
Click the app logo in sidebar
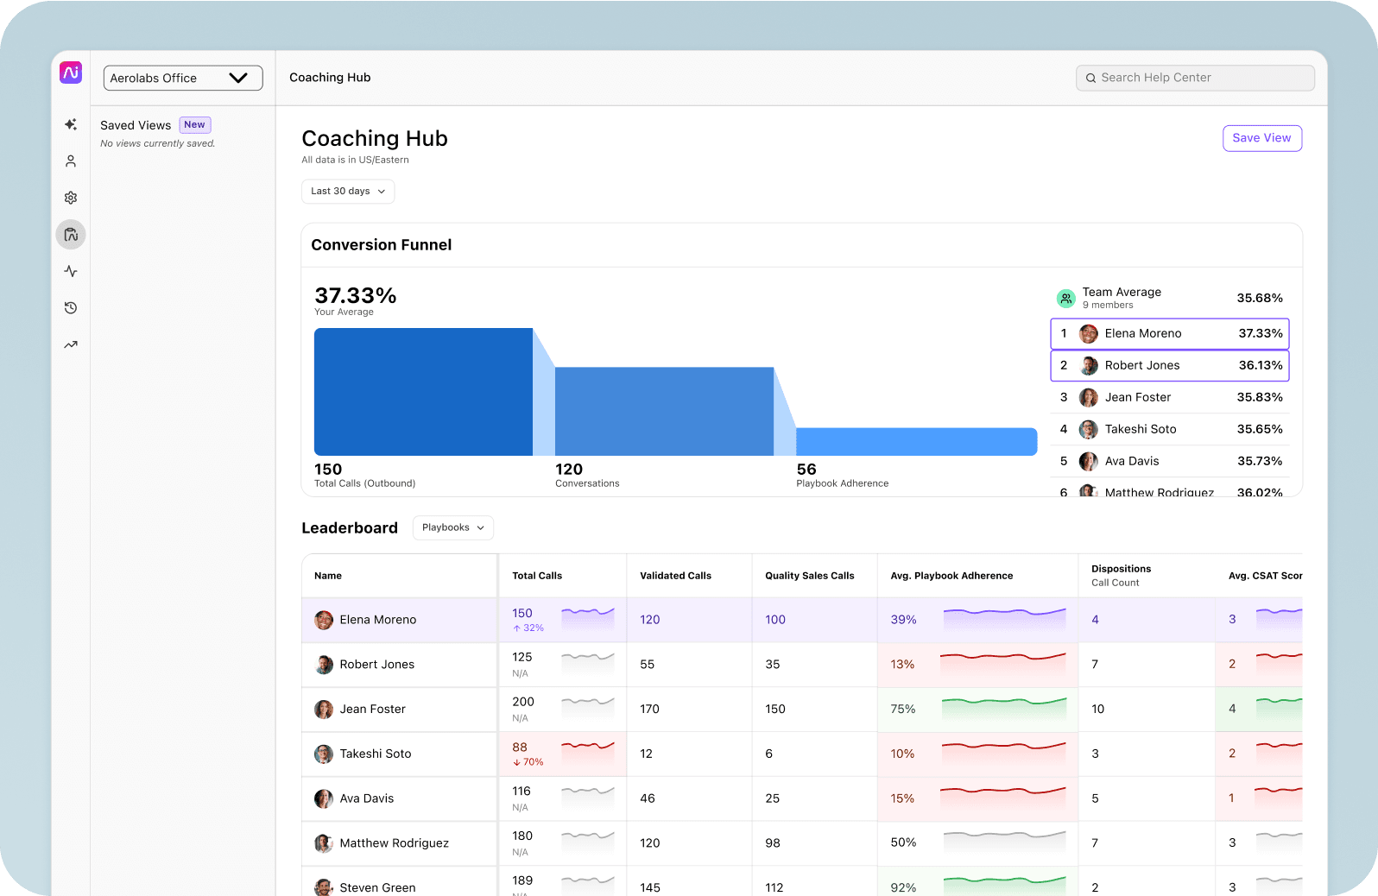coord(71,73)
